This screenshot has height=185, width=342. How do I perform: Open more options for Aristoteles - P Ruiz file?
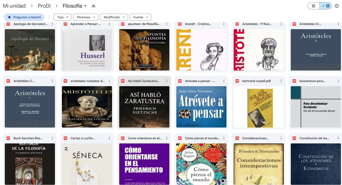coord(281,24)
